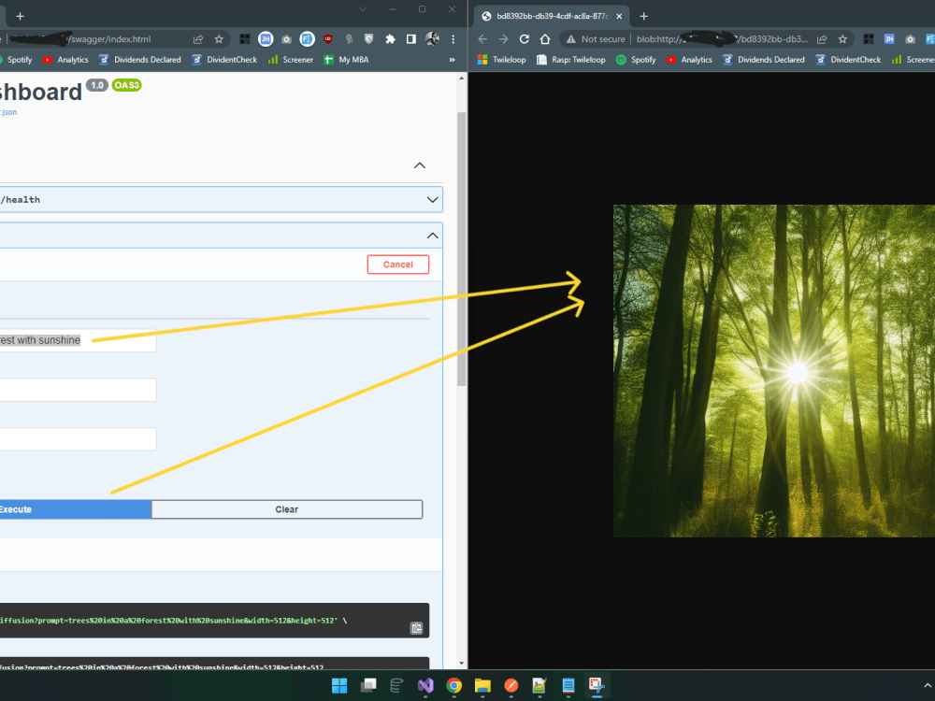Image resolution: width=935 pixels, height=701 pixels.
Task: Go to home page in right browser
Action: pos(545,39)
